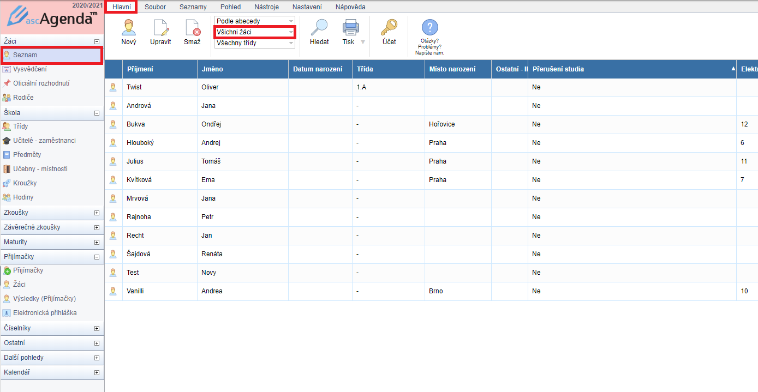Click the student icon in Šajdová row
Viewport: 758px width, 392px height.
[x=113, y=254]
